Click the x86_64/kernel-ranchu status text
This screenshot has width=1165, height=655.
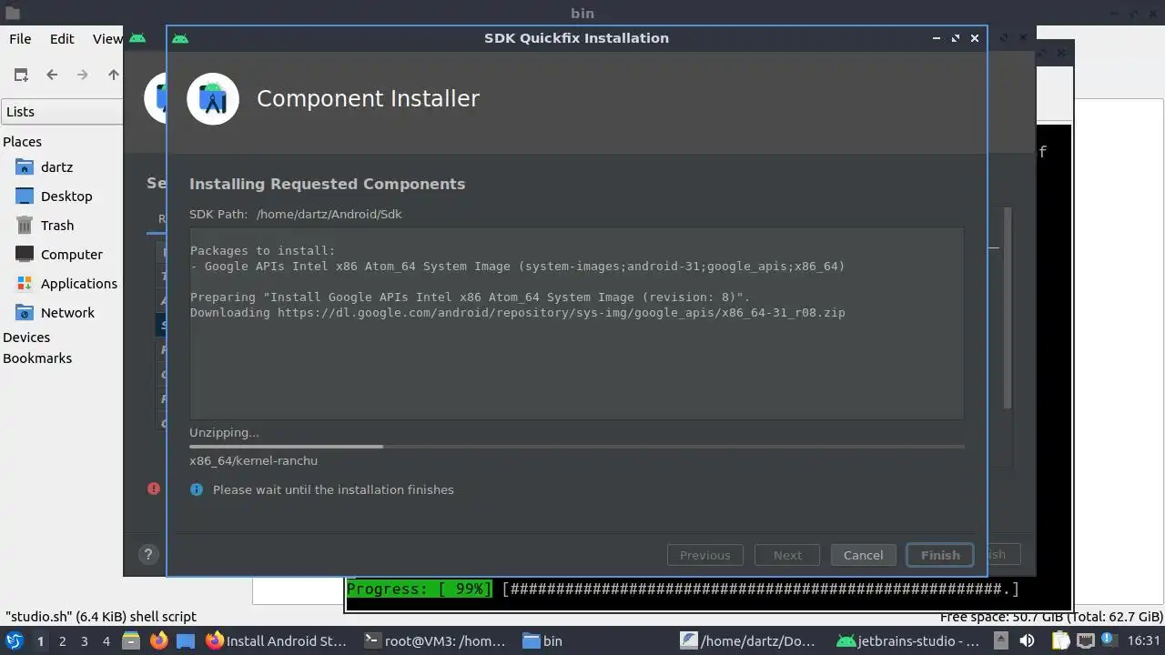pyautogui.click(x=253, y=461)
